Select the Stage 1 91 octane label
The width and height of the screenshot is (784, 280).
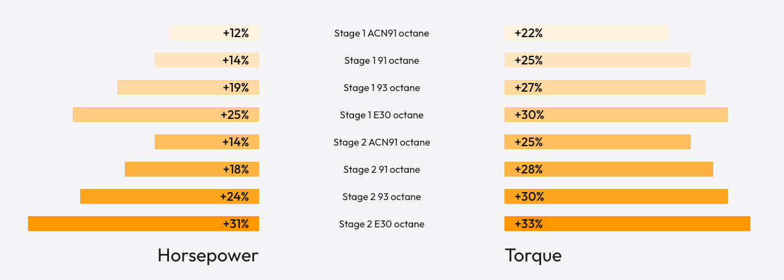pyautogui.click(x=381, y=61)
